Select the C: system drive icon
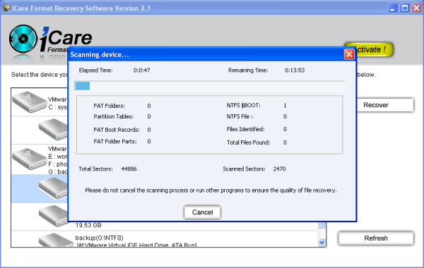Screen dimensions: 424x268 (29, 102)
